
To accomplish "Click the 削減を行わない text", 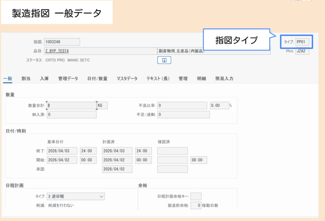I will pos(61,205).
